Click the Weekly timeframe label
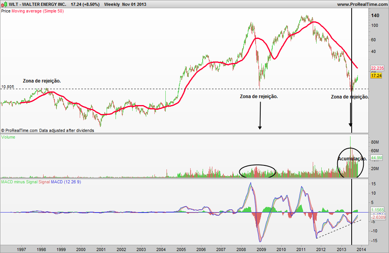Image resolution: width=389 pixels, height=253 pixels. tap(112, 4)
